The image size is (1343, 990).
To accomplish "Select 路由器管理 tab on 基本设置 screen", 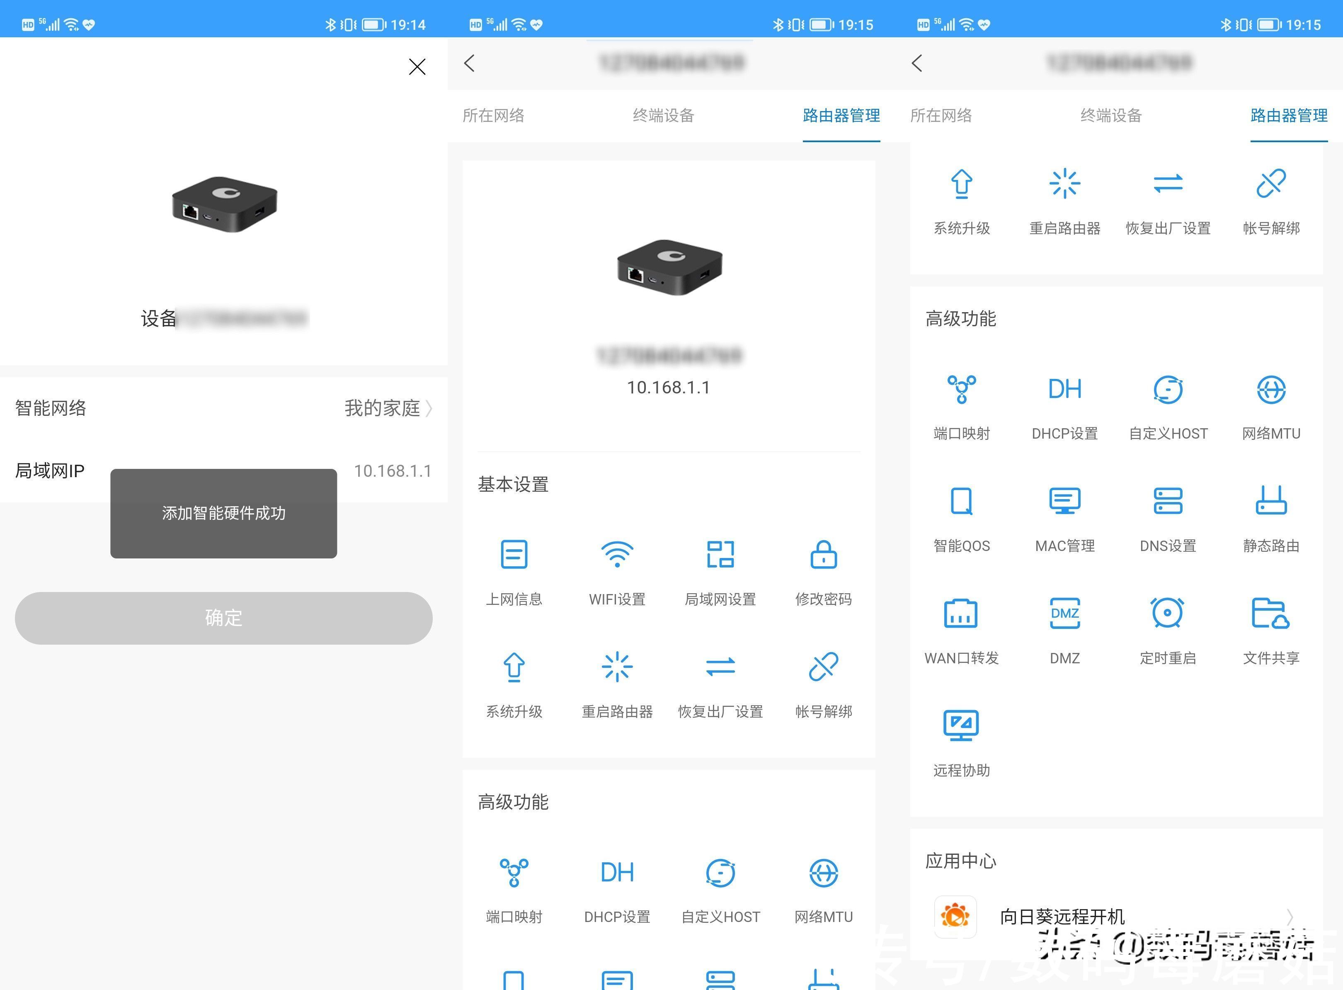I will pyautogui.click(x=841, y=115).
